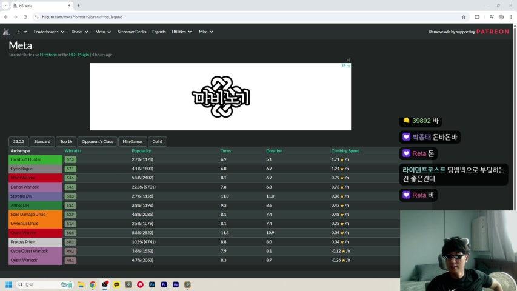Open the Chrome profile avatar

click(501, 17)
